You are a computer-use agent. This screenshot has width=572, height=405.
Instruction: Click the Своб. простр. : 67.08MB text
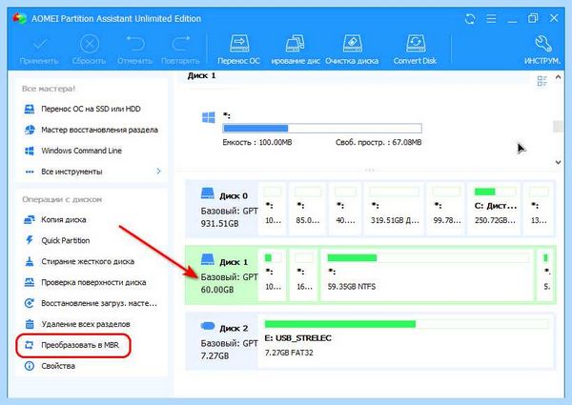click(x=378, y=142)
